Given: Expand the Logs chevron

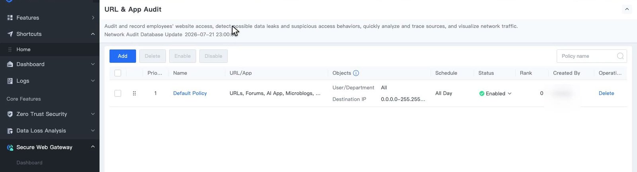Looking at the screenshot, I should pos(93,81).
